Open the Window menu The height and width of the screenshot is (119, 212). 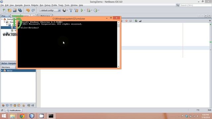(x=74, y=5)
